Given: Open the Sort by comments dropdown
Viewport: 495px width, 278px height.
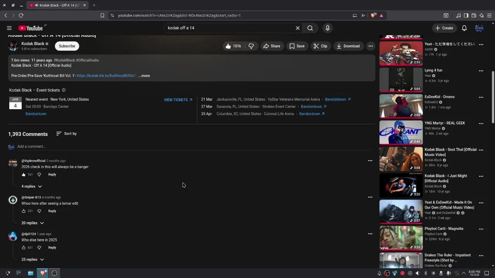Looking at the screenshot, I should point(66,134).
